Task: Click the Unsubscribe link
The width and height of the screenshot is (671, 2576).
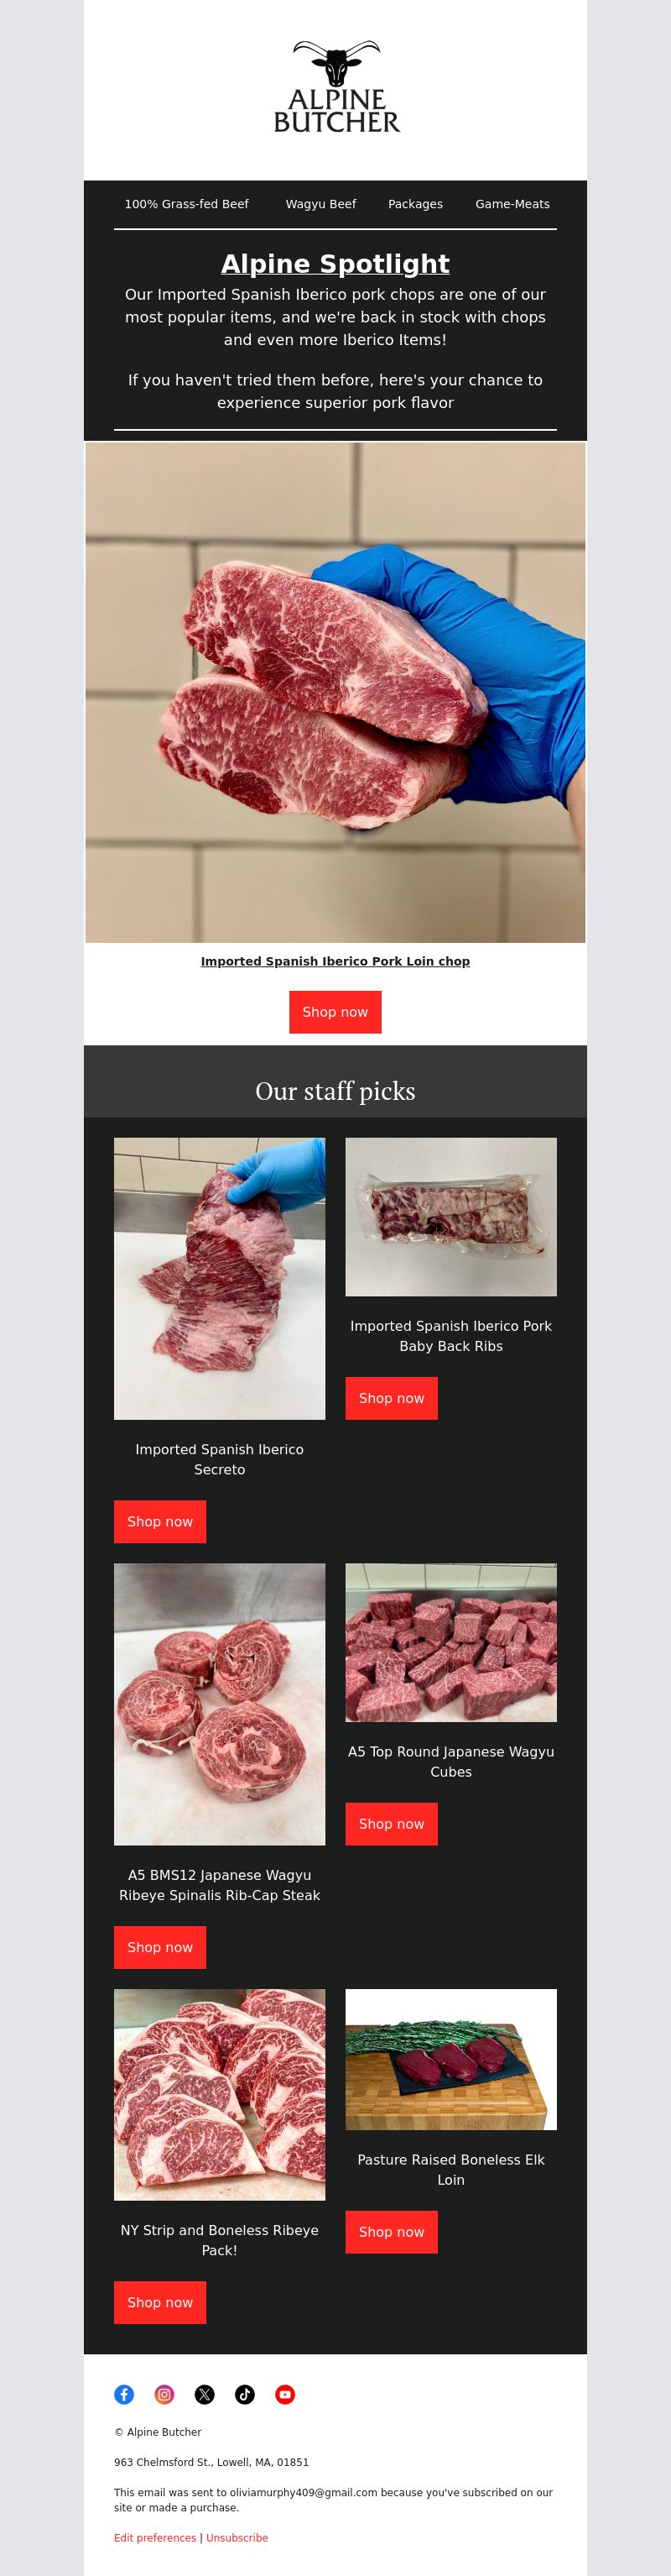Action: click(237, 2538)
